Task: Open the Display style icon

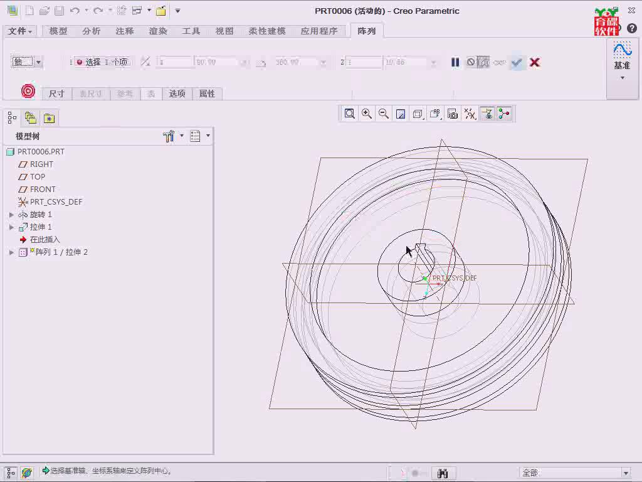Action: pos(418,114)
